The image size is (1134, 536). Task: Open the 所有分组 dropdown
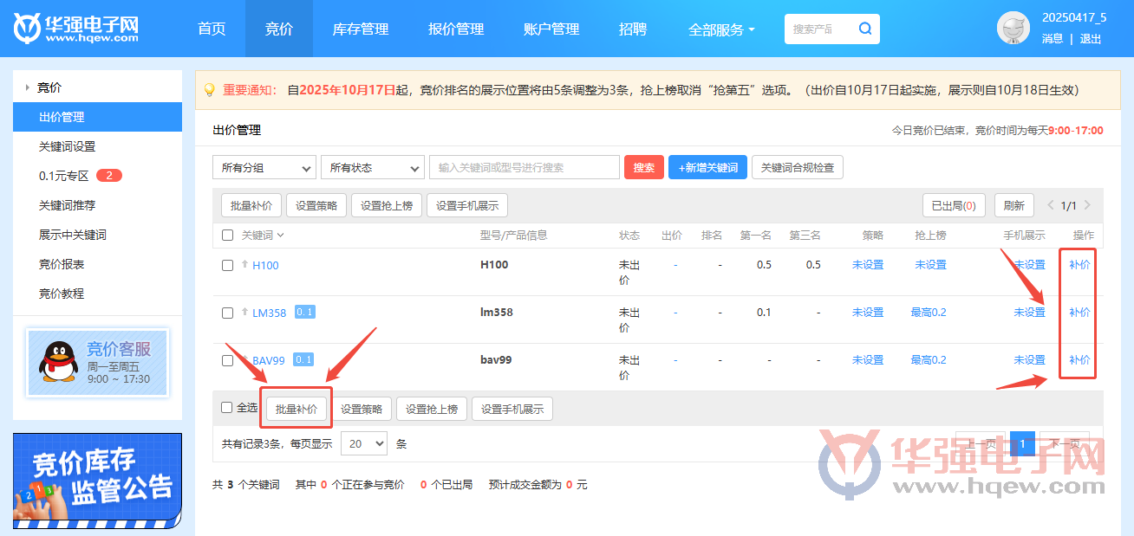pyautogui.click(x=264, y=168)
